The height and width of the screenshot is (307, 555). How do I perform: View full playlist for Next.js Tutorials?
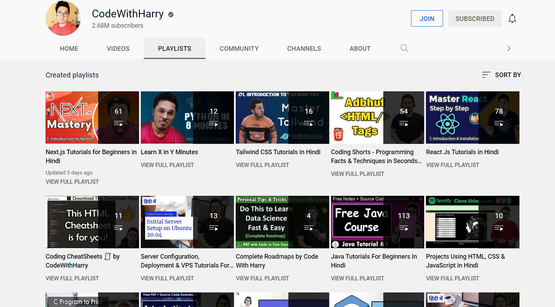[x=72, y=182]
